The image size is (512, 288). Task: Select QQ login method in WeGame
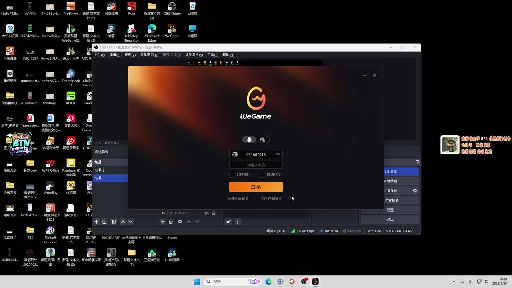pyautogui.click(x=249, y=140)
